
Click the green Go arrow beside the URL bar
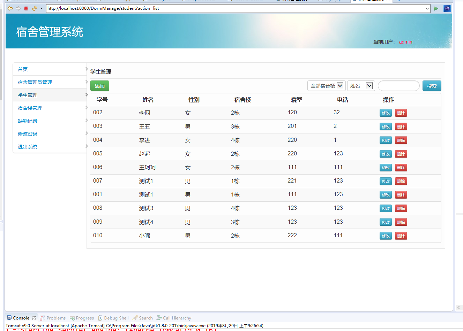(x=436, y=8)
